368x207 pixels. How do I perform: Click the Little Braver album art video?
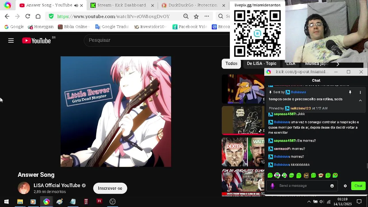coord(116,112)
